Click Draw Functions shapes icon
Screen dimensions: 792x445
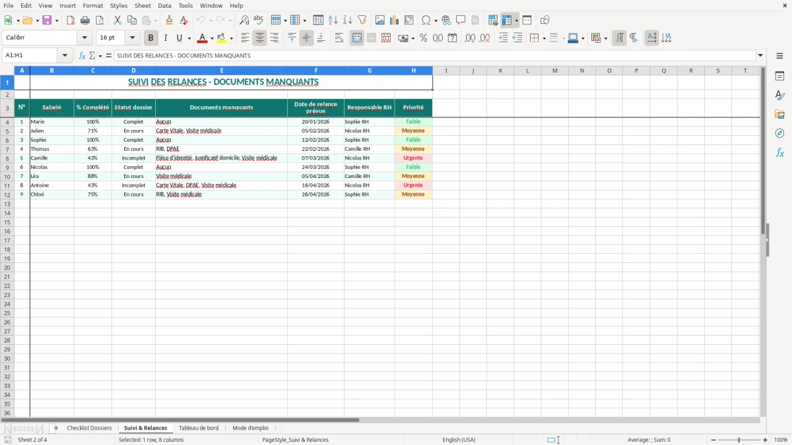(x=545, y=20)
